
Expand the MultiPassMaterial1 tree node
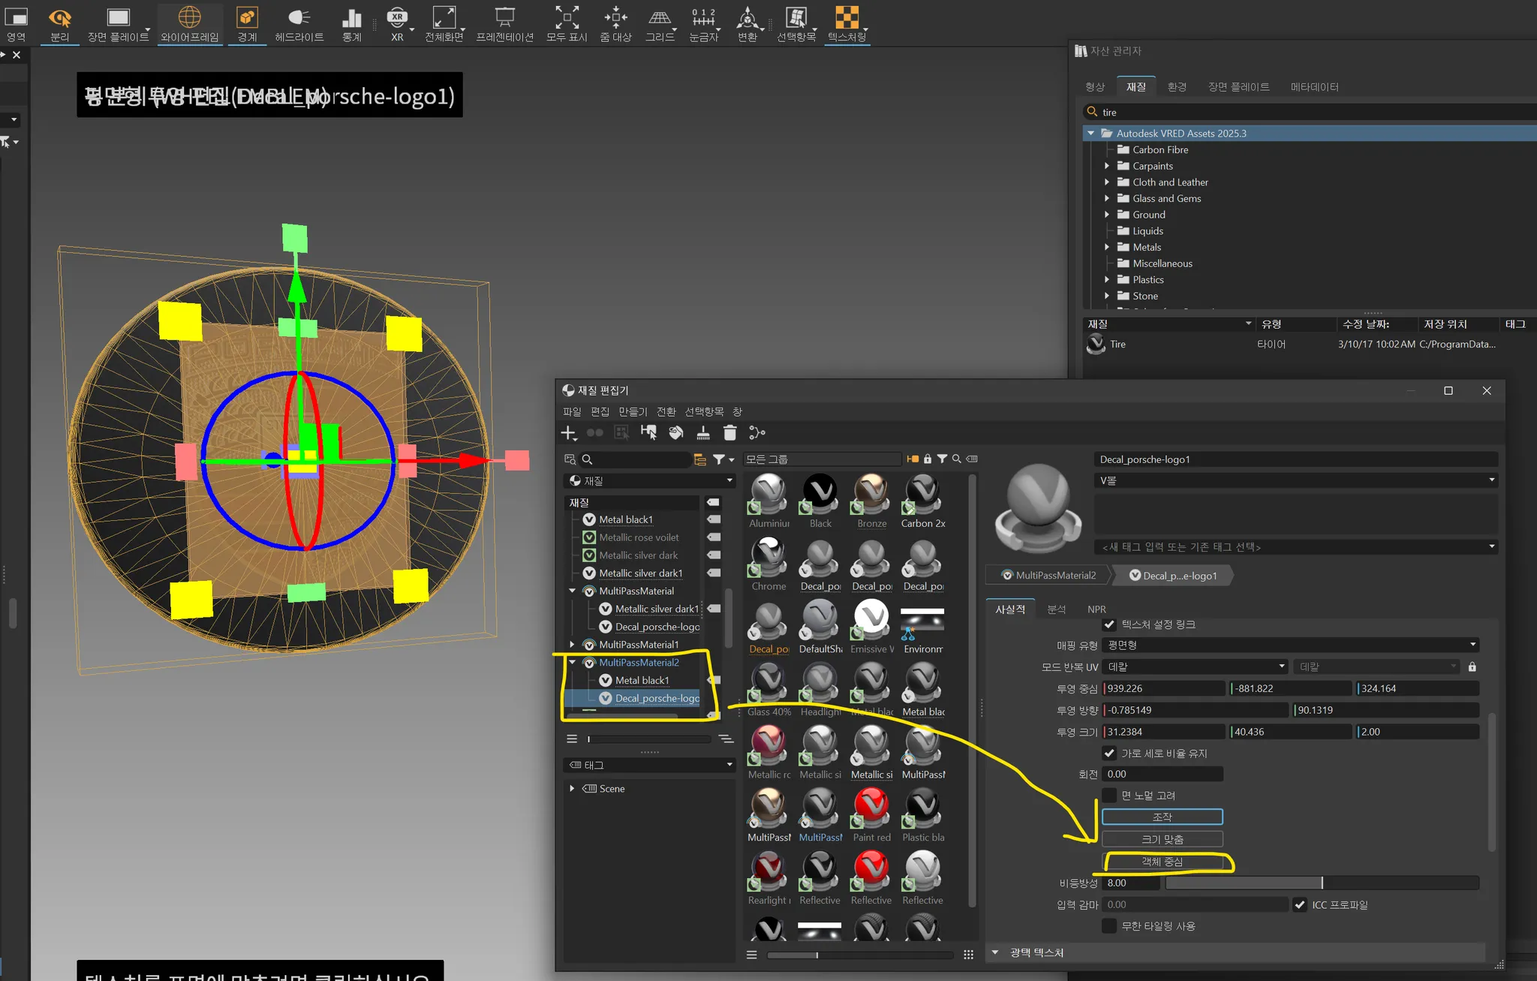click(x=572, y=645)
